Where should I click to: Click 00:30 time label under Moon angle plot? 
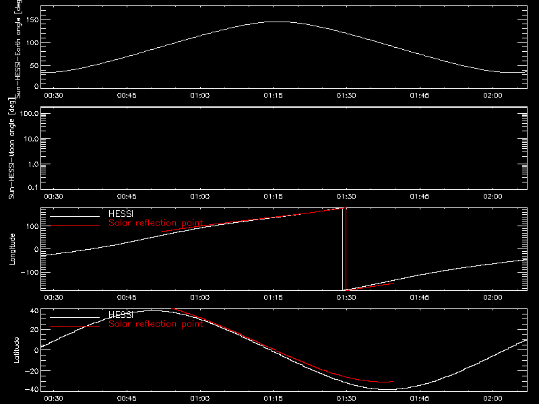coord(54,197)
